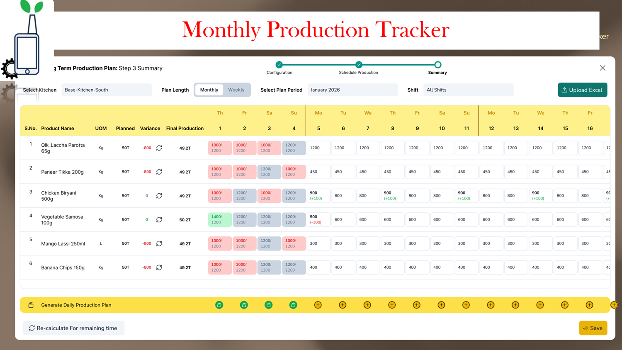Click refresh icon for Mango Lassi row

pyautogui.click(x=159, y=244)
